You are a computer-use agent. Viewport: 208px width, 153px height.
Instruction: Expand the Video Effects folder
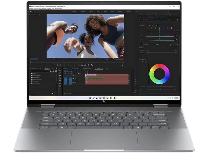(x=30, y=81)
